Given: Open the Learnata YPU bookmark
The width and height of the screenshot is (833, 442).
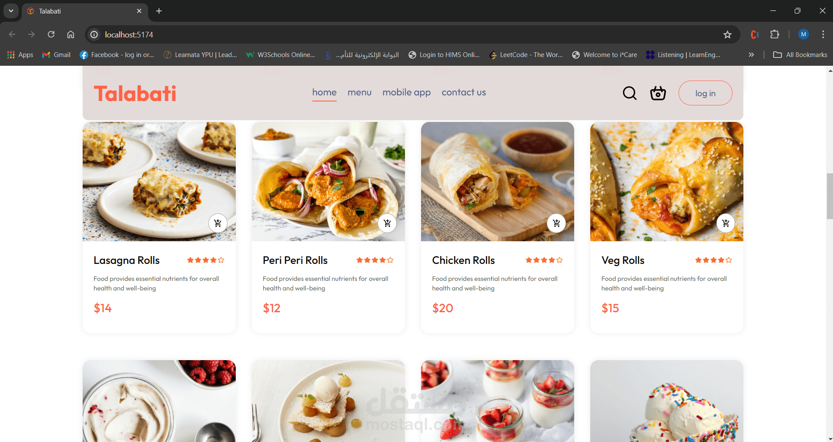Looking at the screenshot, I should (x=200, y=55).
